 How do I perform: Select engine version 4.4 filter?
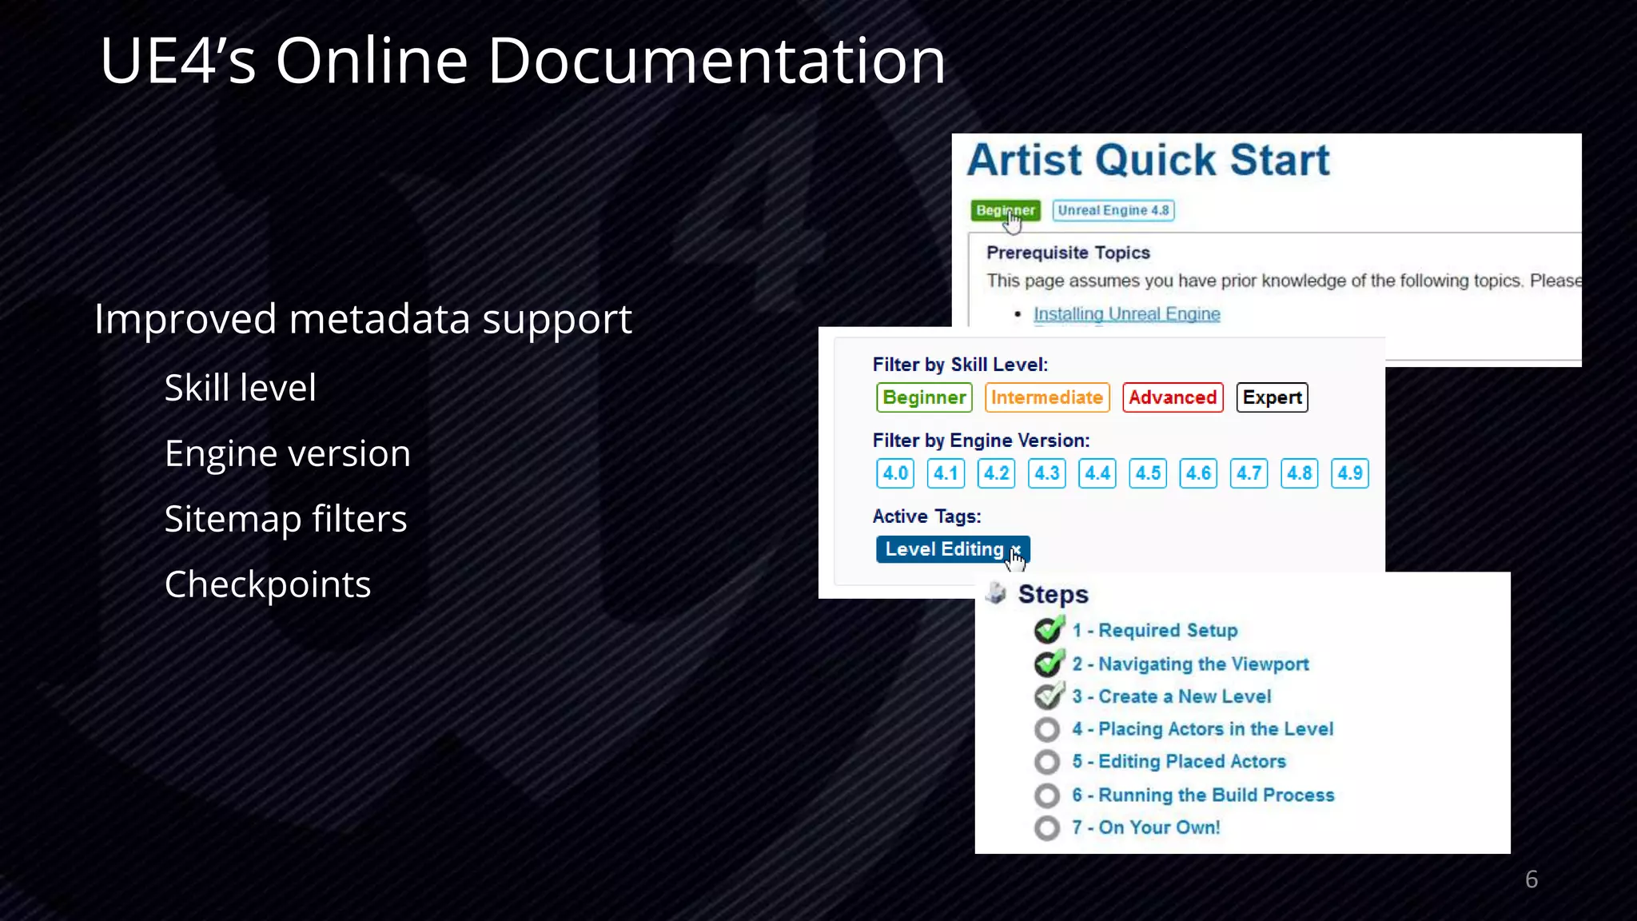click(x=1097, y=473)
